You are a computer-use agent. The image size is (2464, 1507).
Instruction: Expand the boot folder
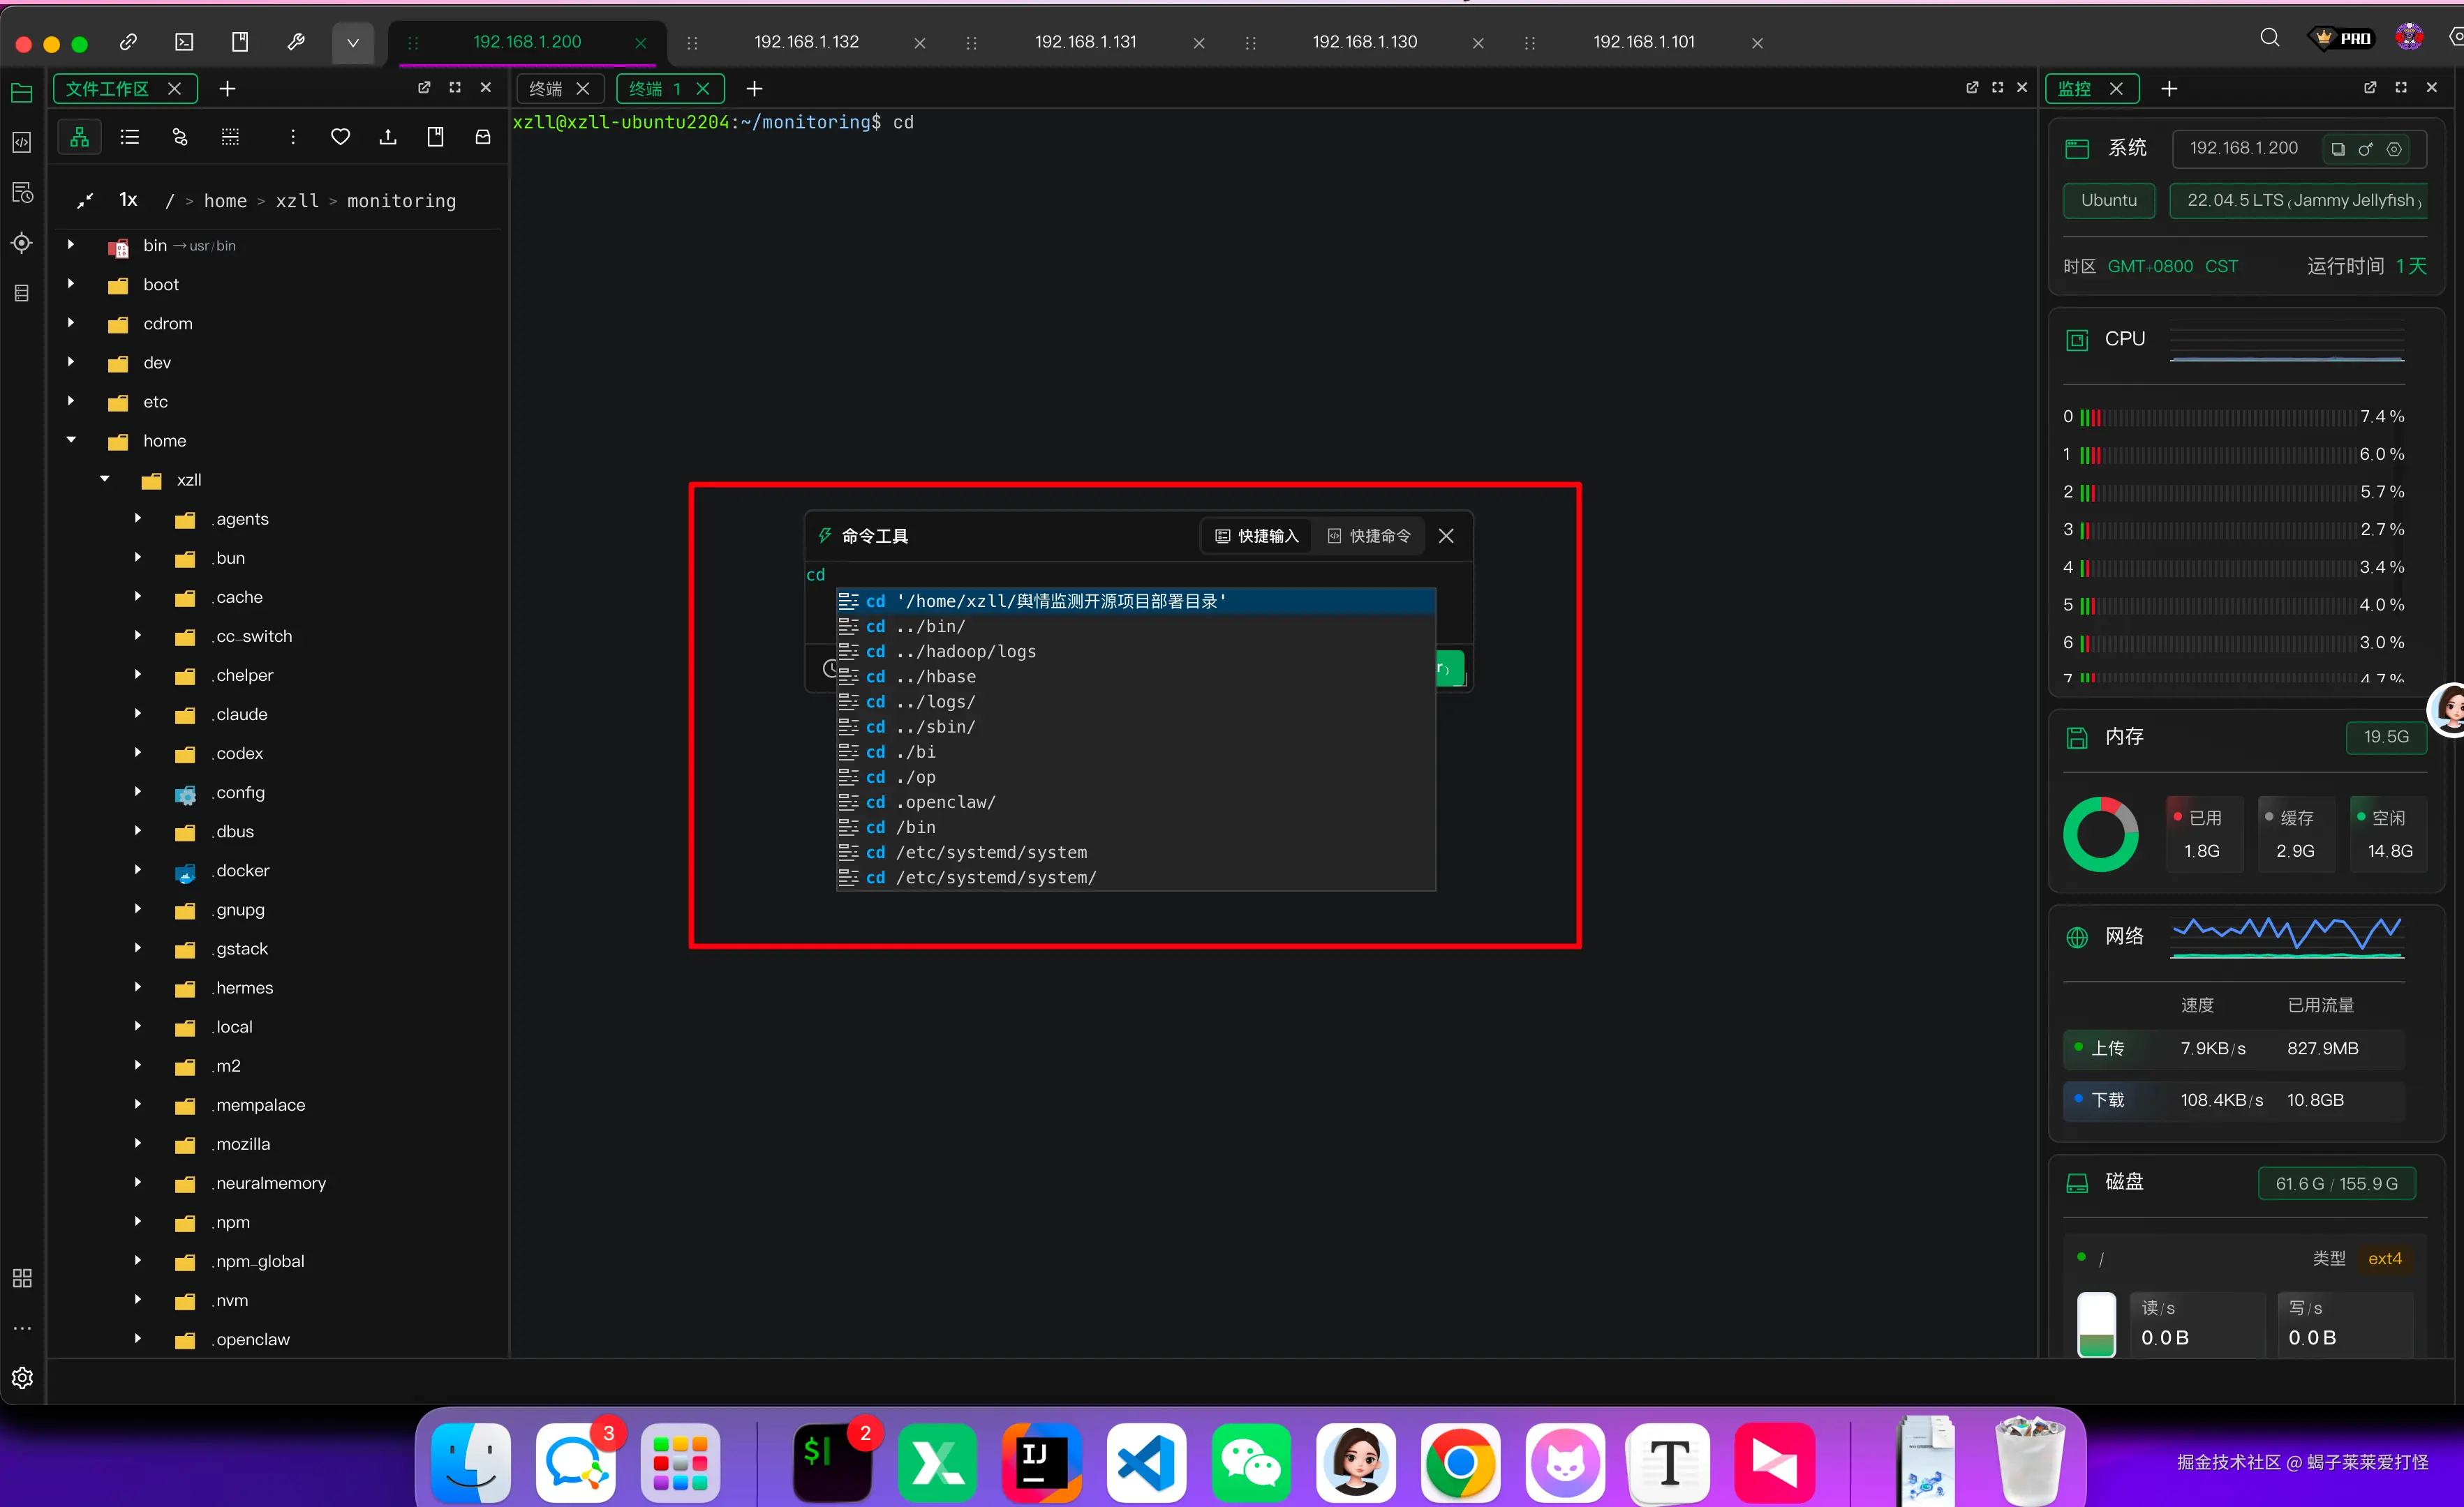pos(70,284)
